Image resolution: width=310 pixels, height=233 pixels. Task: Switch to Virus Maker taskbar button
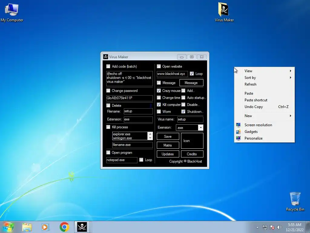[82, 227]
